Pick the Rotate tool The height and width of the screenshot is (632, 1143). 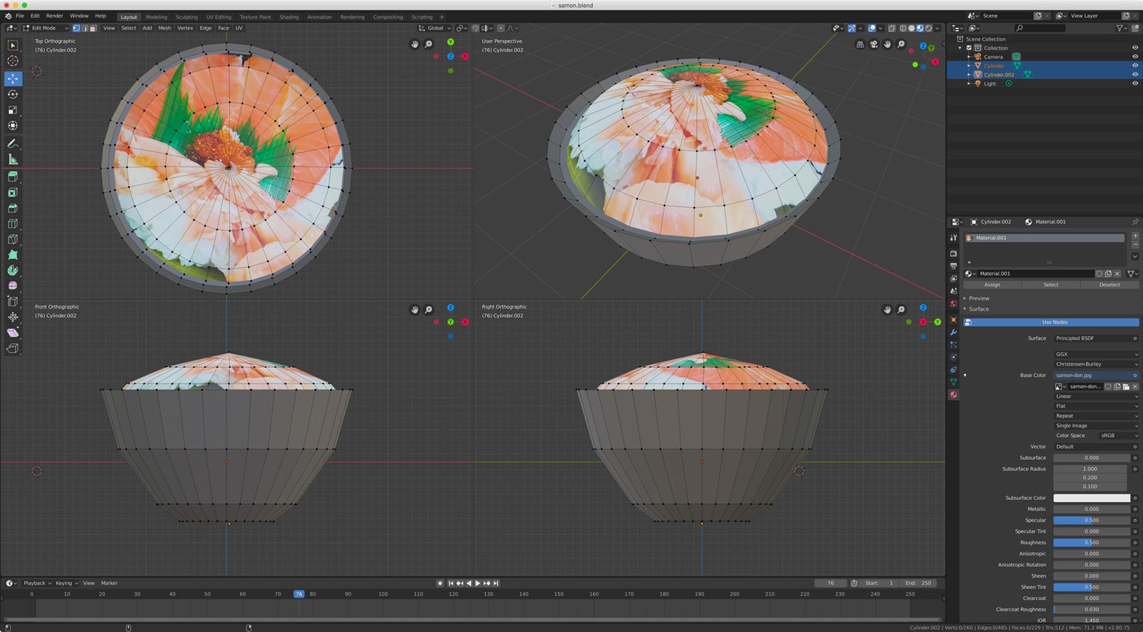point(13,94)
